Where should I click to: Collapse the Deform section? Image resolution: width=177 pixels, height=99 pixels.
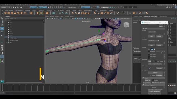click(x=143, y=85)
